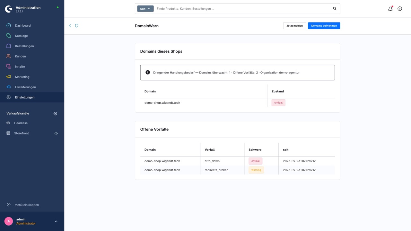Click the Marketing megaphone icon
This screenshot has width=411, height=231.
(9, 77)
